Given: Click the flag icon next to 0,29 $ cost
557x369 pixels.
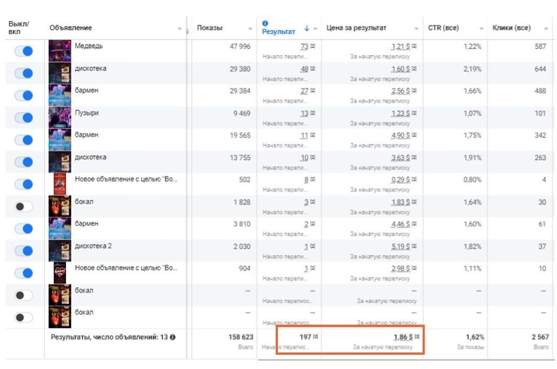Looking at the screenshot, I should (x=414, y=180).
